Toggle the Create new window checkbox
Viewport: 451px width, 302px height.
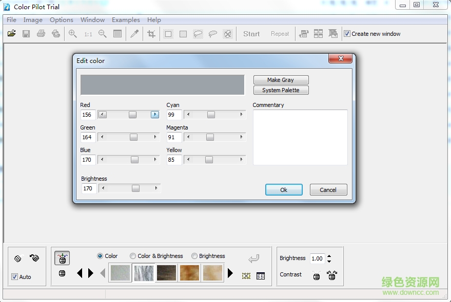347,34
